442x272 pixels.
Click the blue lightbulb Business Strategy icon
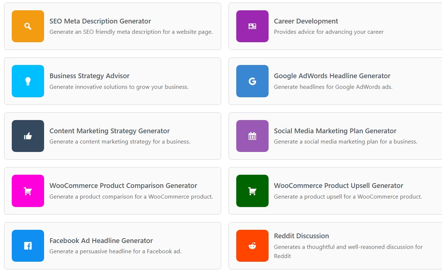pos(28,81)
